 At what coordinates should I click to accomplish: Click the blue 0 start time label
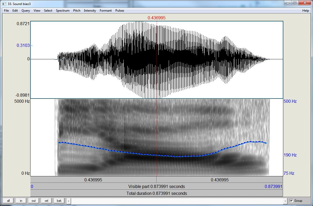point(32,187)
